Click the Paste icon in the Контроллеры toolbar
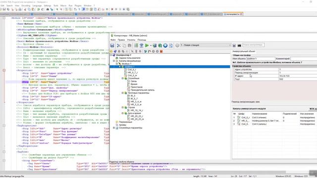This screenshot has width=317, height=178. [130, 45]
